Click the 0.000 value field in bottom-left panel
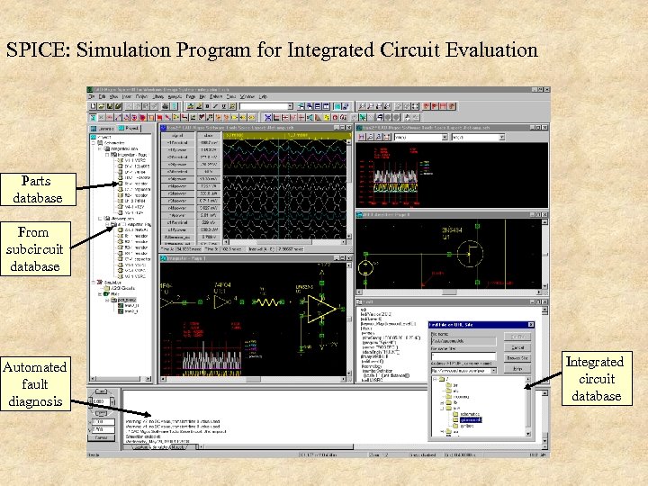 tap(101, 401)
